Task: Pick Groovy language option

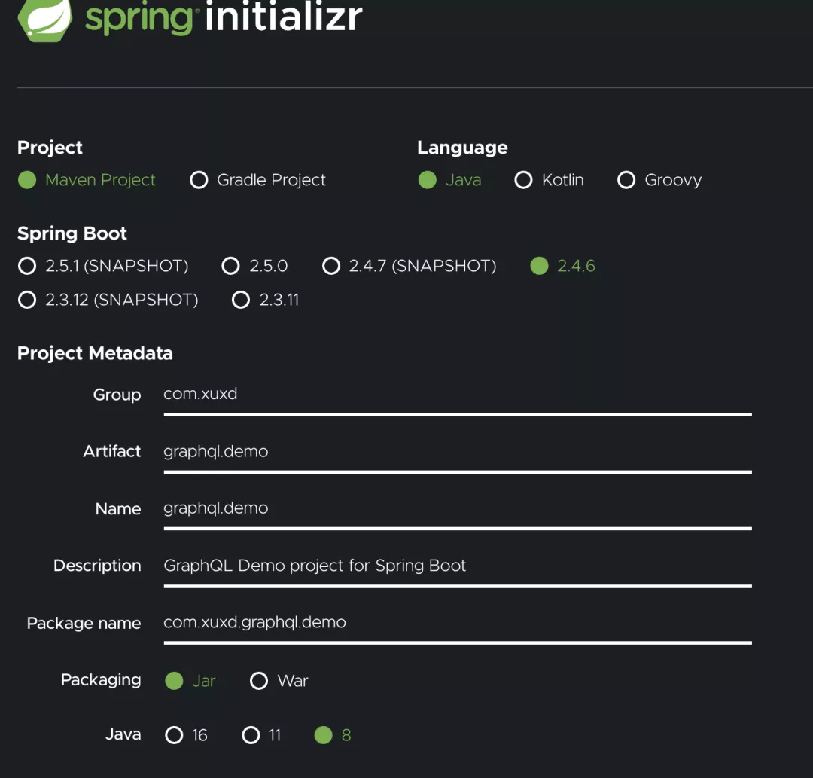Action: [x=626, y=180]
